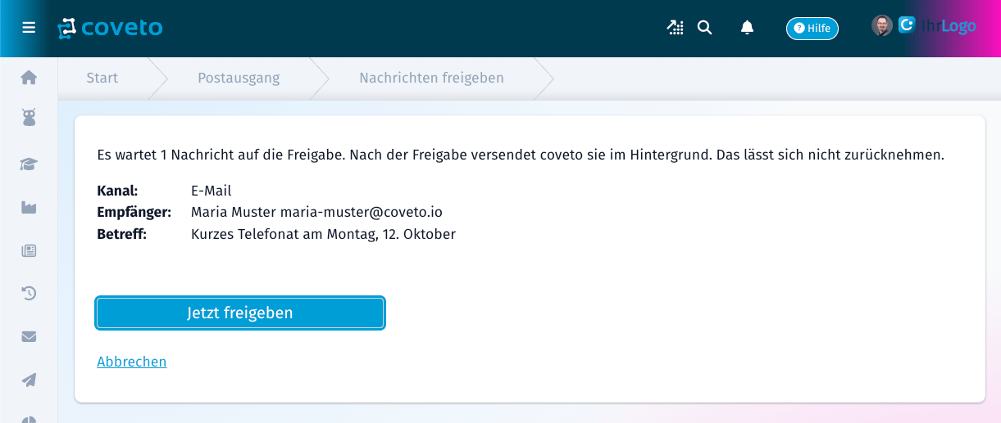Click the IhrLogo company logo

click(x=937, y=26)
